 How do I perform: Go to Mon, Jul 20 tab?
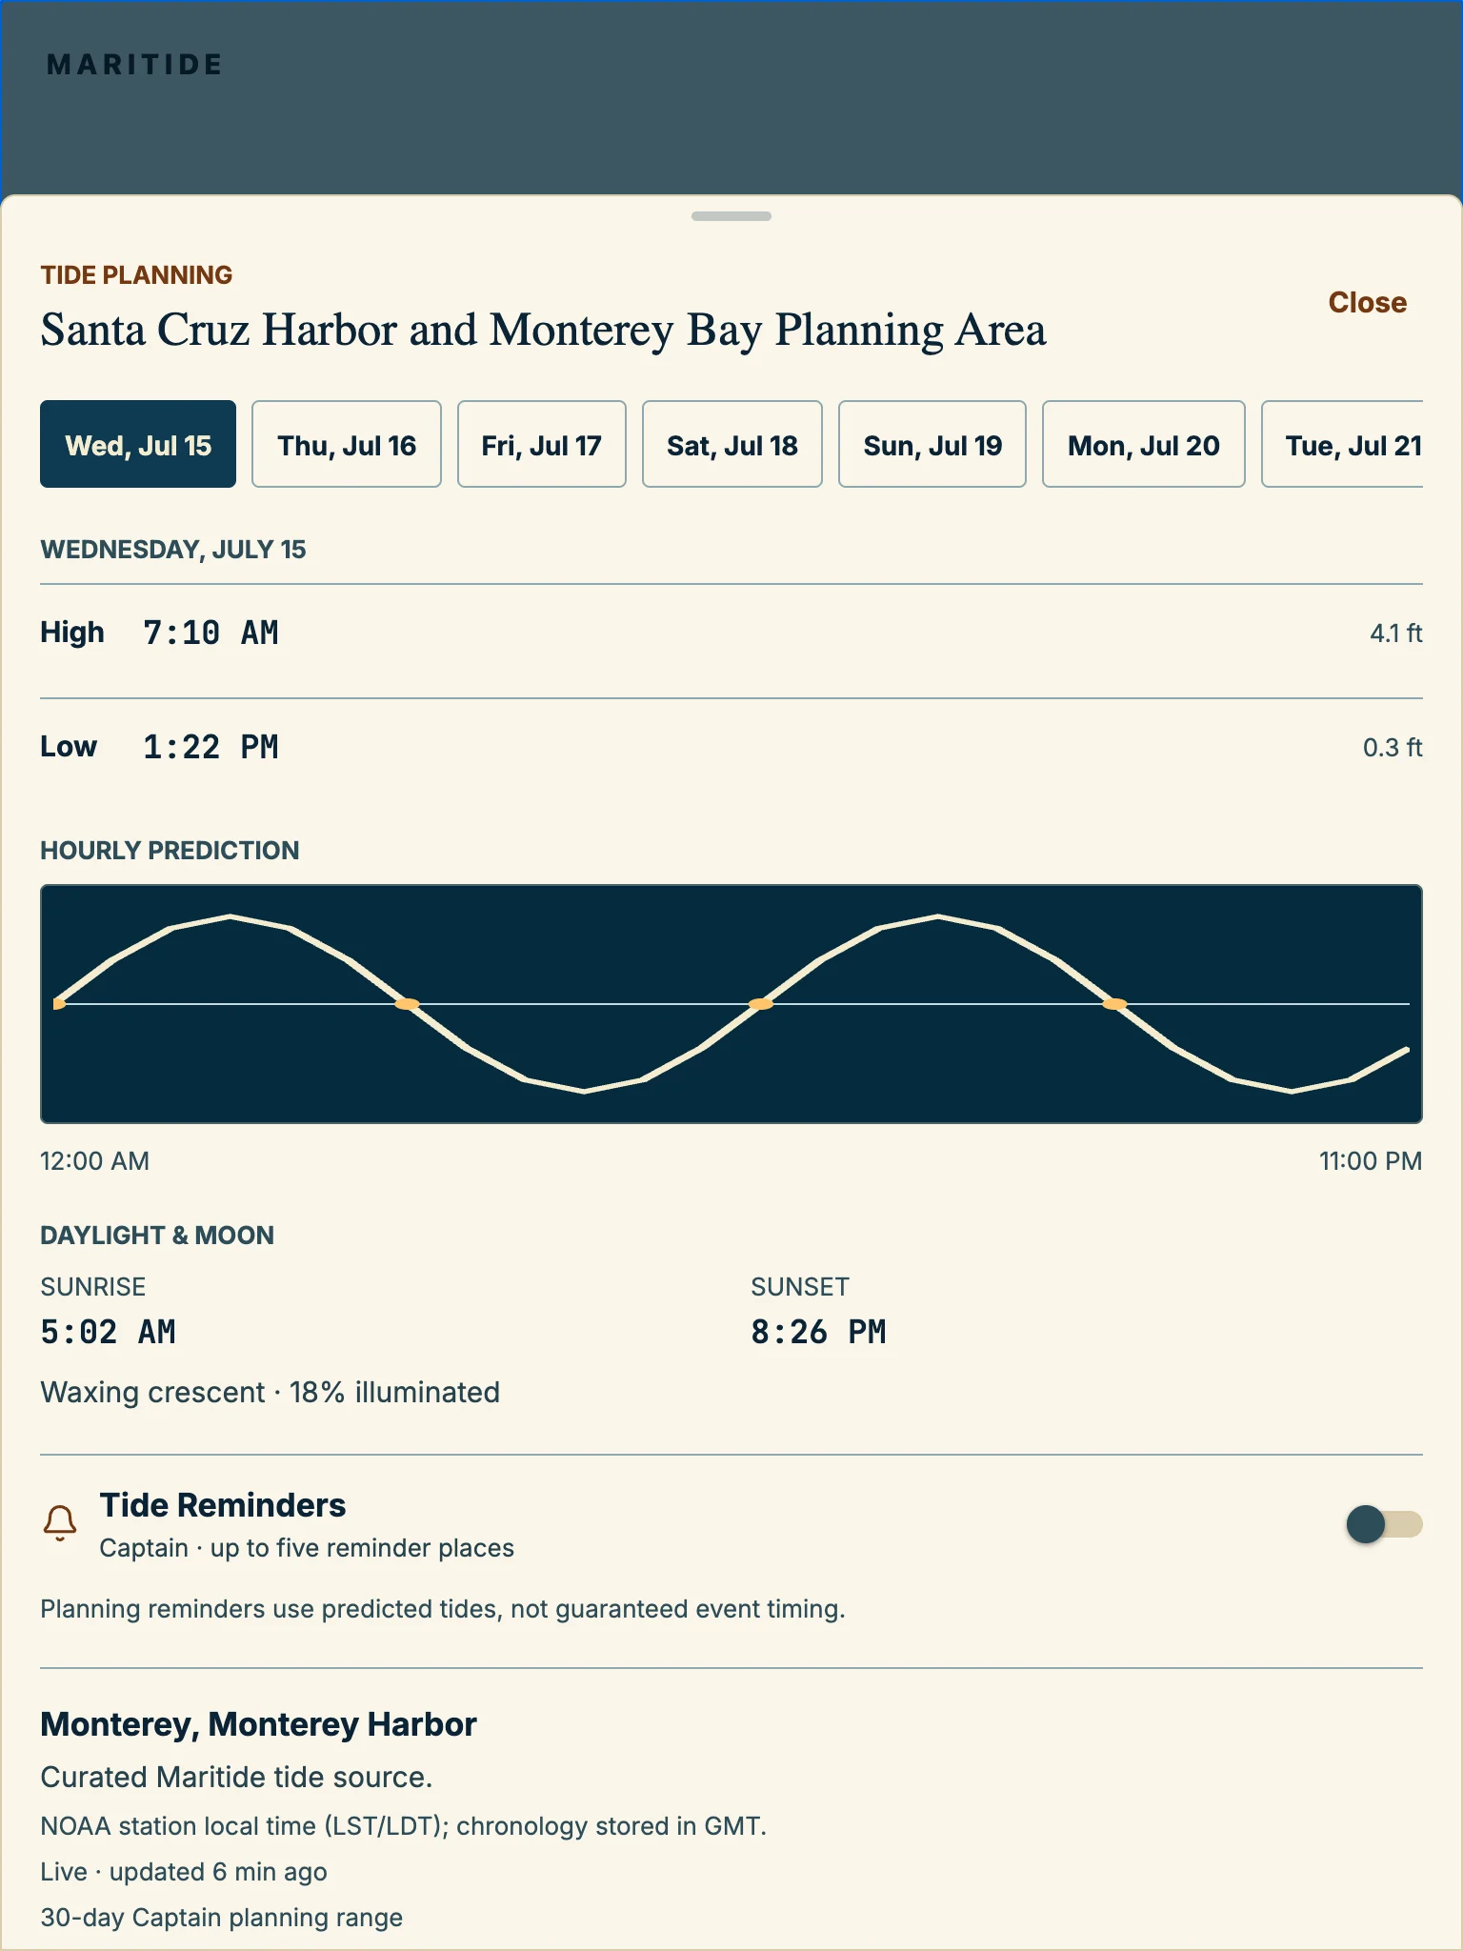pos(1144,444)
